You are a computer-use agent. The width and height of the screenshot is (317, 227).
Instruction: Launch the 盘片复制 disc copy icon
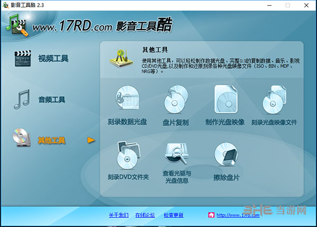(176, 99)
